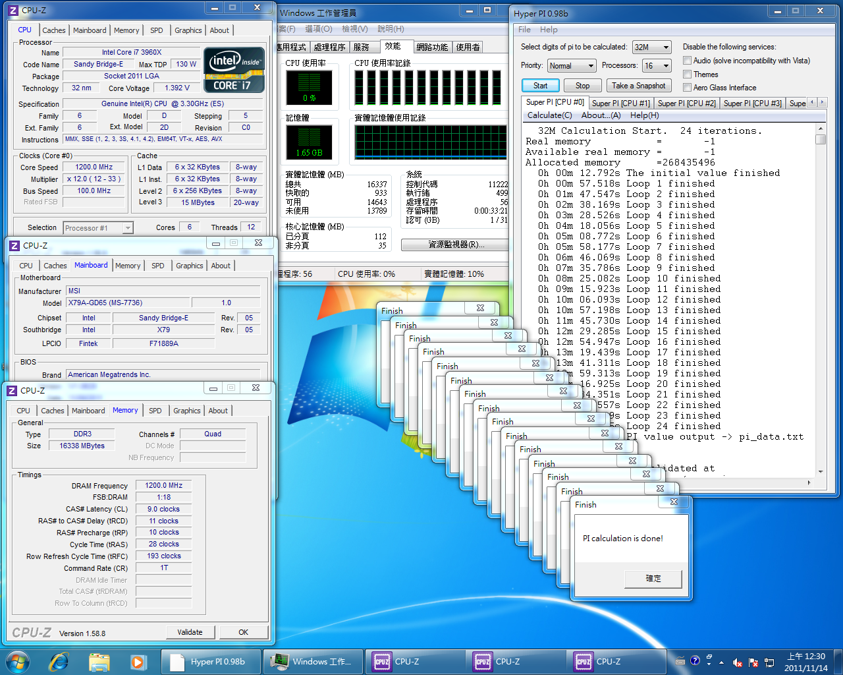Click the Validate button in CPU-Z
Image resolution: width=843 pixels, height=675 pixels.
coord(190,632)
